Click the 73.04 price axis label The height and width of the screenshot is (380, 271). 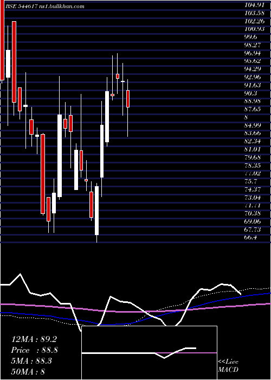coord(253,197)
